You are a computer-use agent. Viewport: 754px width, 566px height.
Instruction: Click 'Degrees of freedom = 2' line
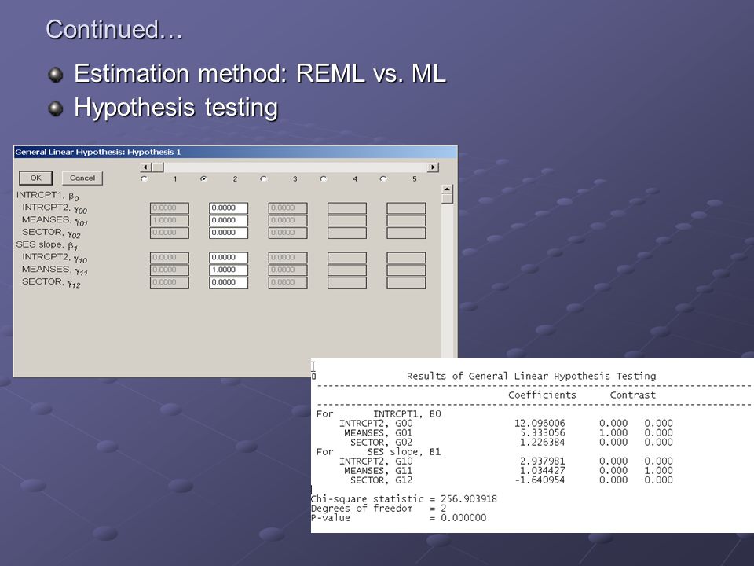pyautogui.click(x=379, y=509)
